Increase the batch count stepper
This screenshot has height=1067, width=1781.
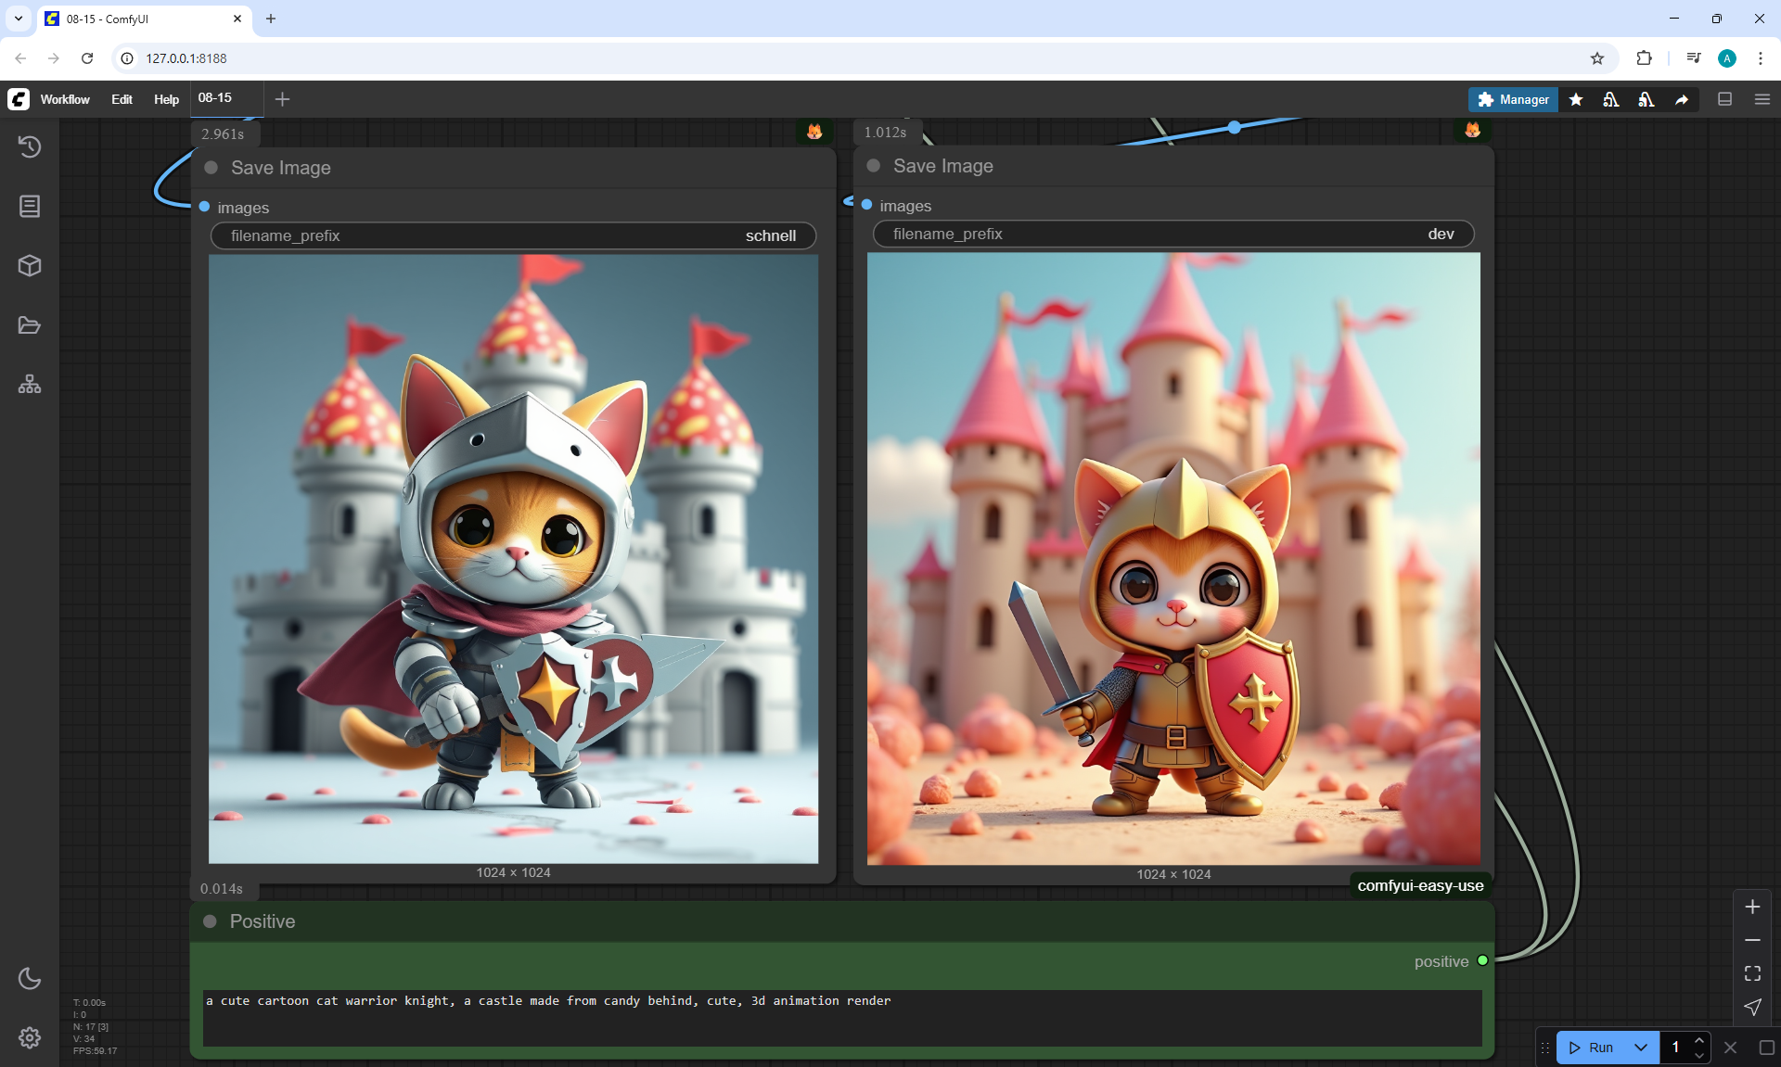pos(1699,1040)
